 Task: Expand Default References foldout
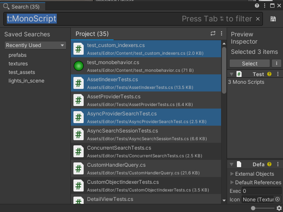coord(232,183)
